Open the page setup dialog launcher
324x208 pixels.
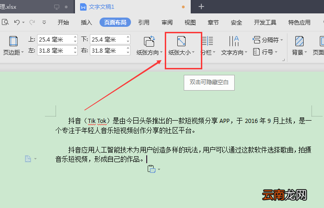click(283, 60)
